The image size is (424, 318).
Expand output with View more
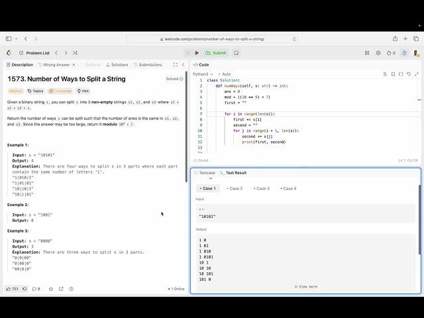[x=305, y=287]
